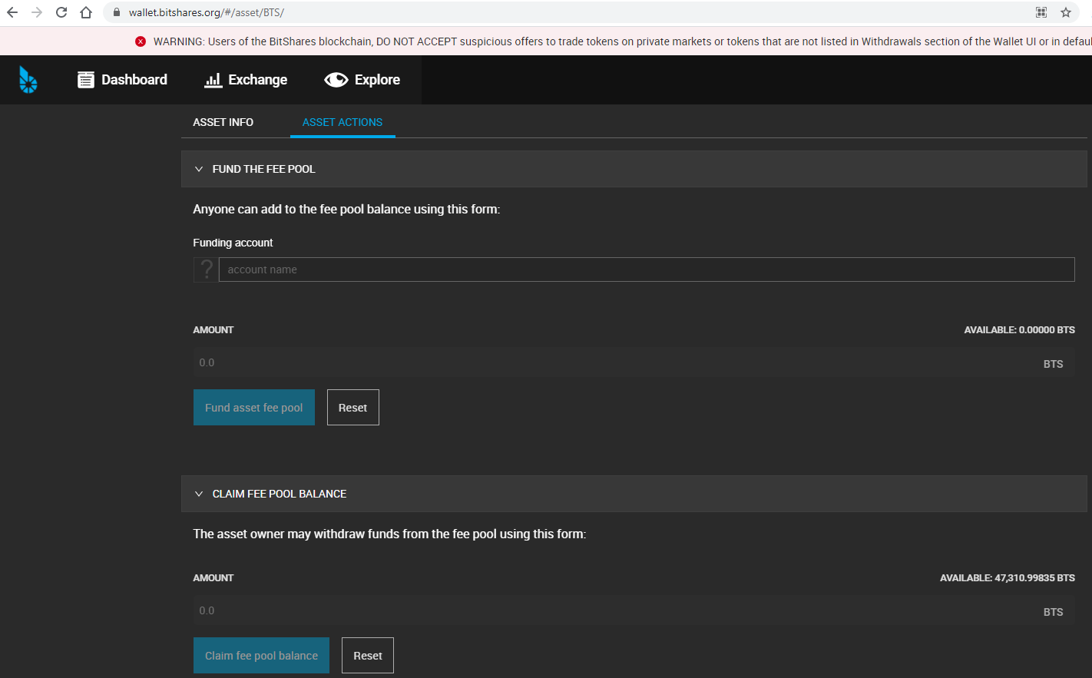Click BTS unit label in claim amount row

1054,612
